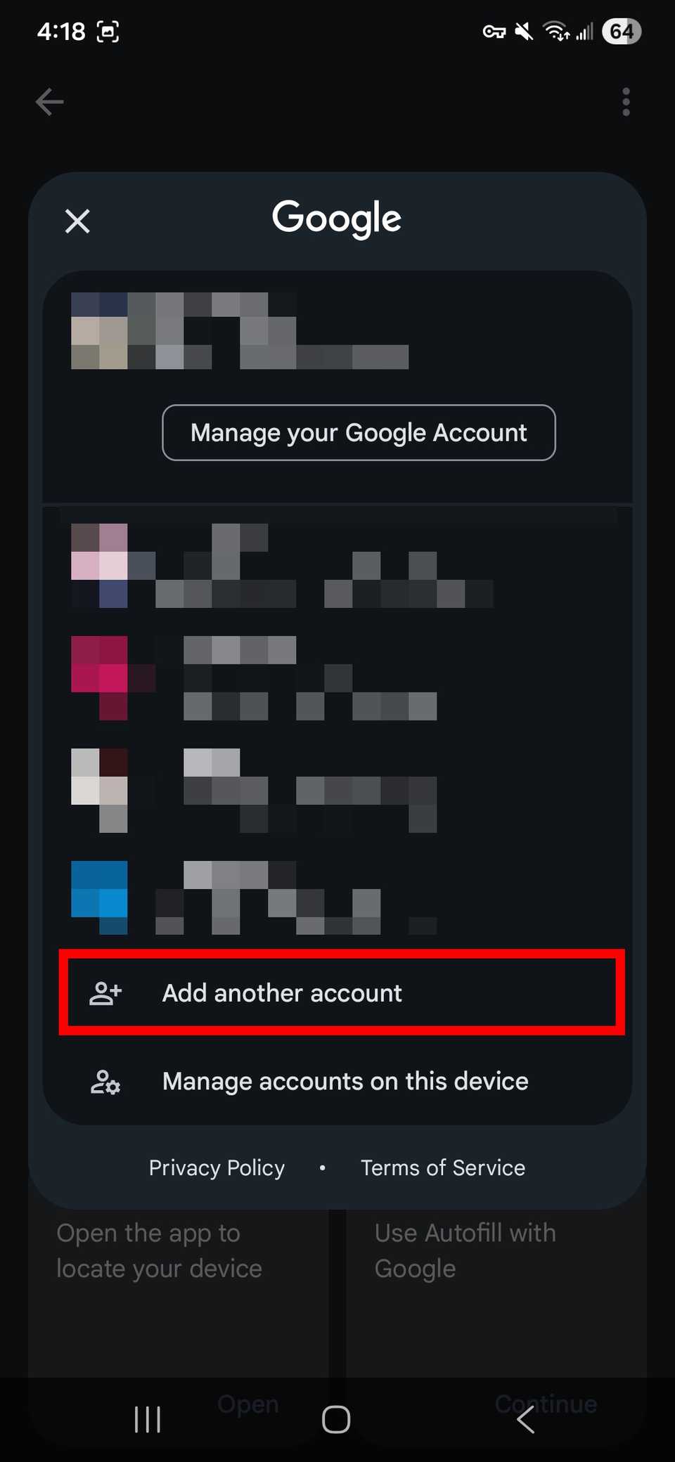Viewport: 675px width, 1462px height.
Task: Tap the add person icon
Action: click(105, 992)
